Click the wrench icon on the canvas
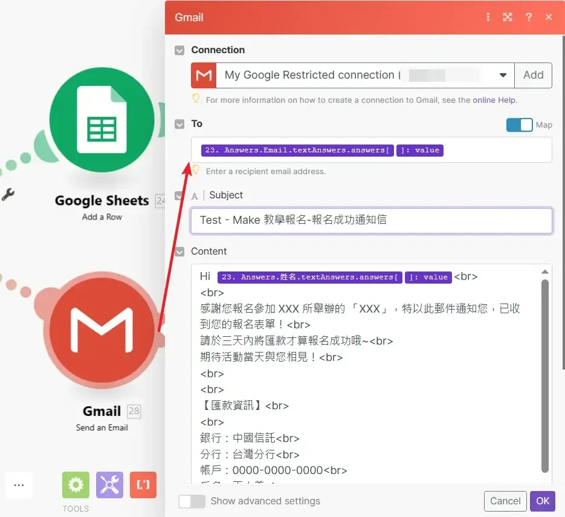The width and height of the screenshot is (565, 517). click(x=8, y=194)
